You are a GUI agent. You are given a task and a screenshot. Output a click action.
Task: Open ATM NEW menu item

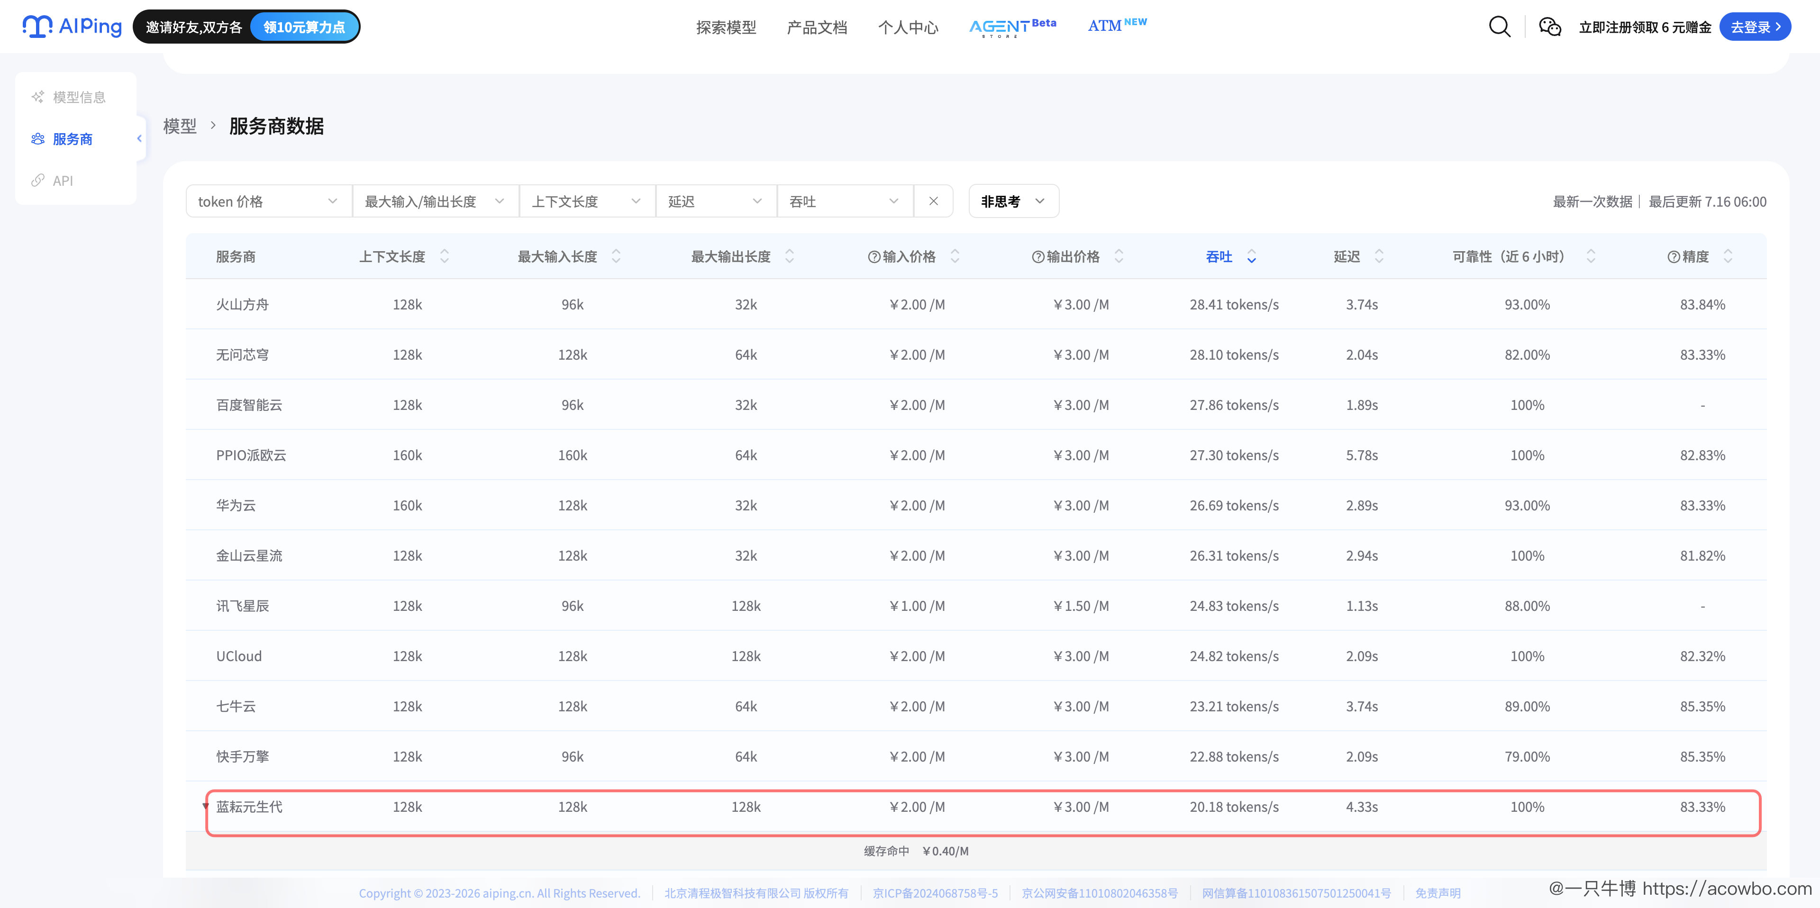point(1117,26)
